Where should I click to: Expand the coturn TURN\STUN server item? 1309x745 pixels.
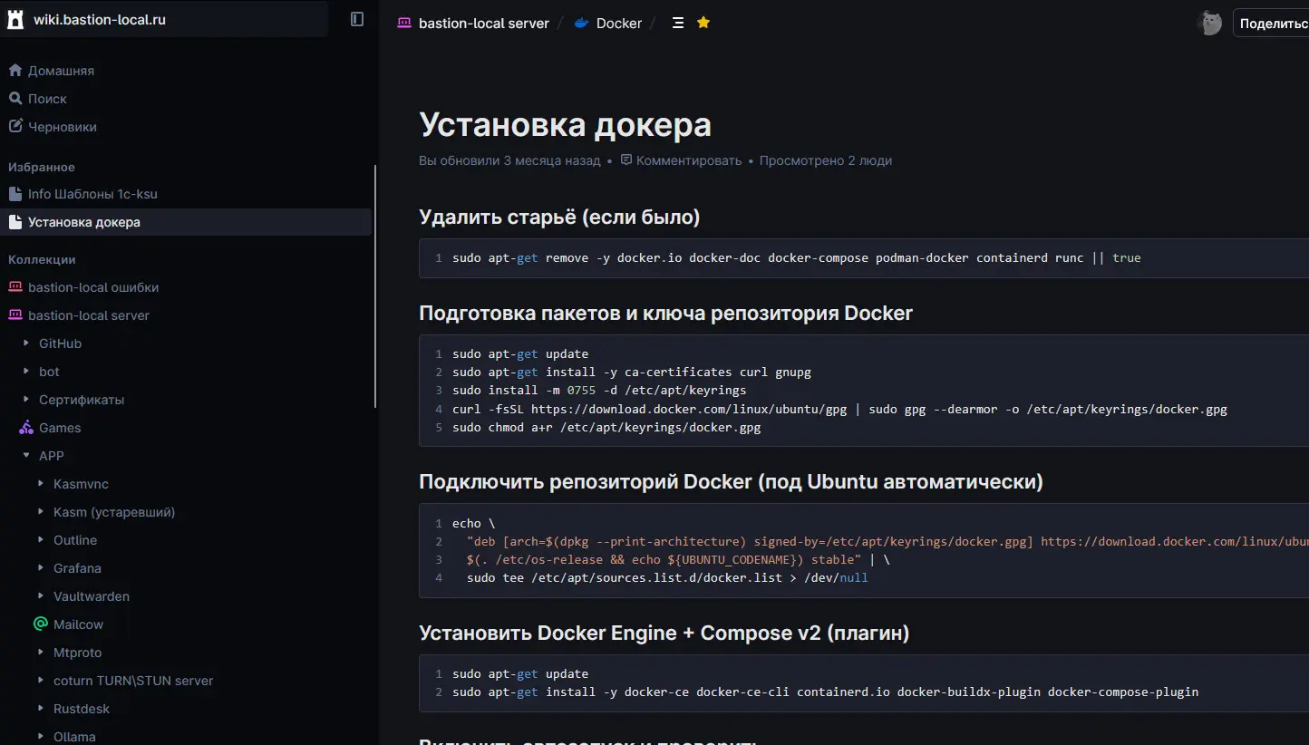(x=41, y=681)
